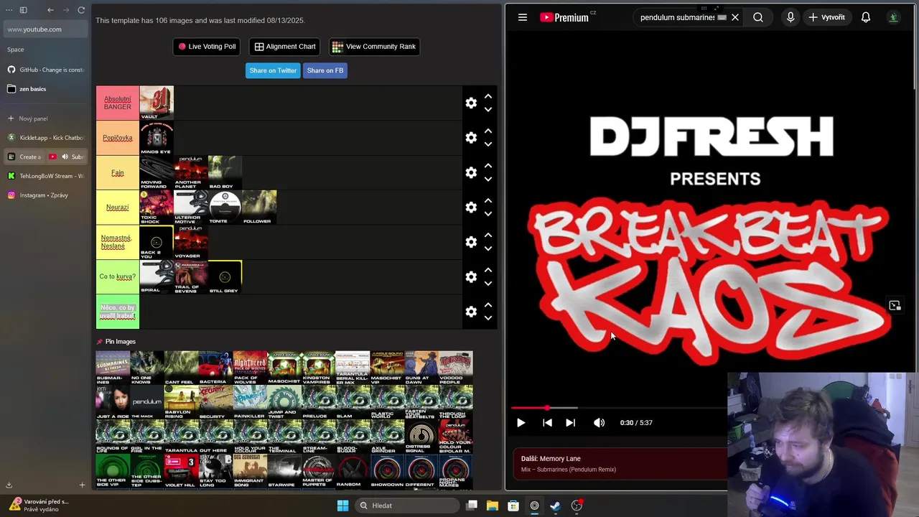Move Popičovka tier up with arrow
The image size is (919, 517).
(488, 131)
